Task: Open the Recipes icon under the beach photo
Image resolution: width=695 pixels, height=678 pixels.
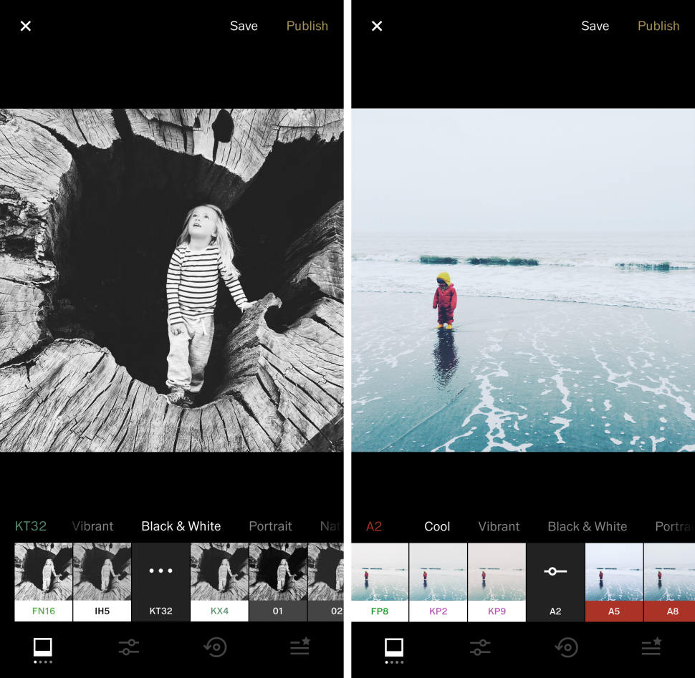Action: [651, 647]
